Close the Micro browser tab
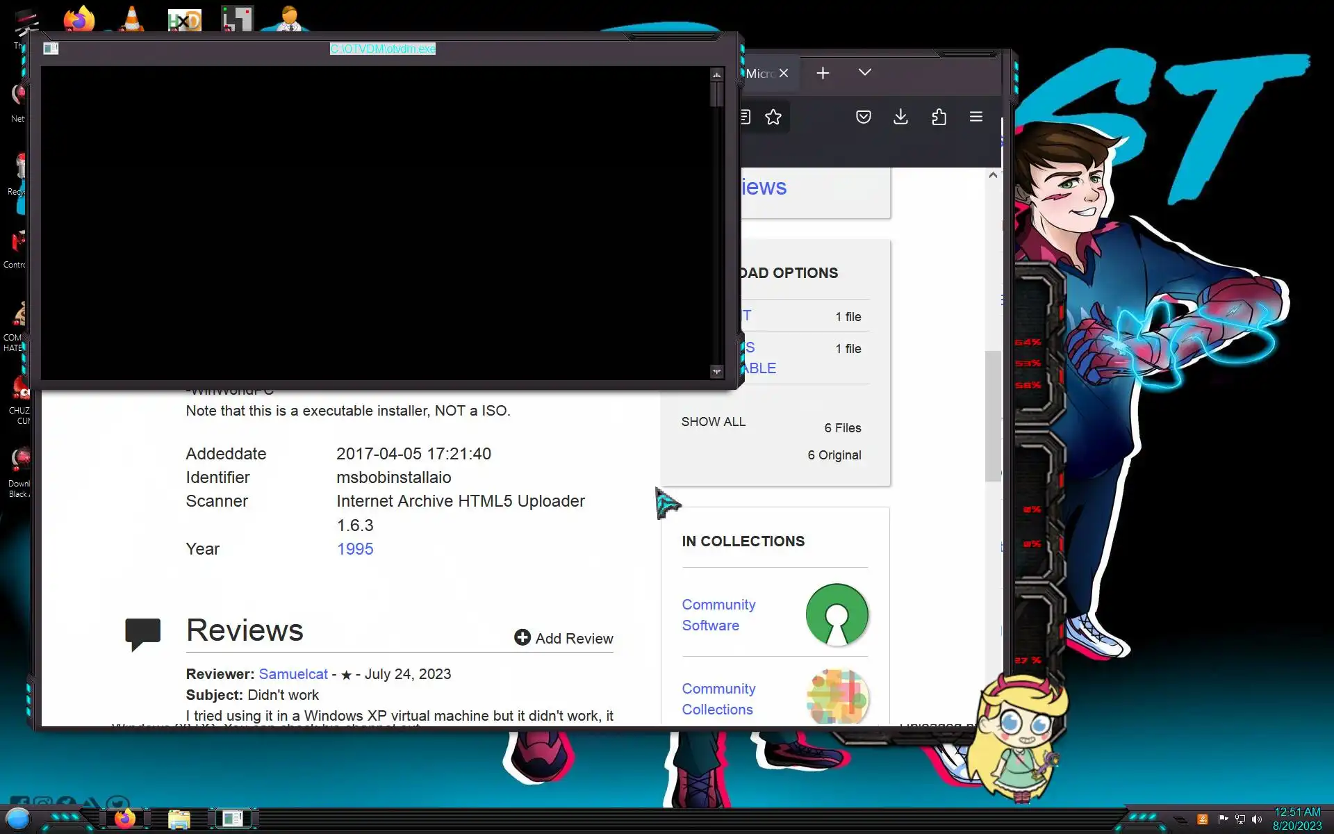The width and height of the screenshot is (1334, 834). [784, 73]
